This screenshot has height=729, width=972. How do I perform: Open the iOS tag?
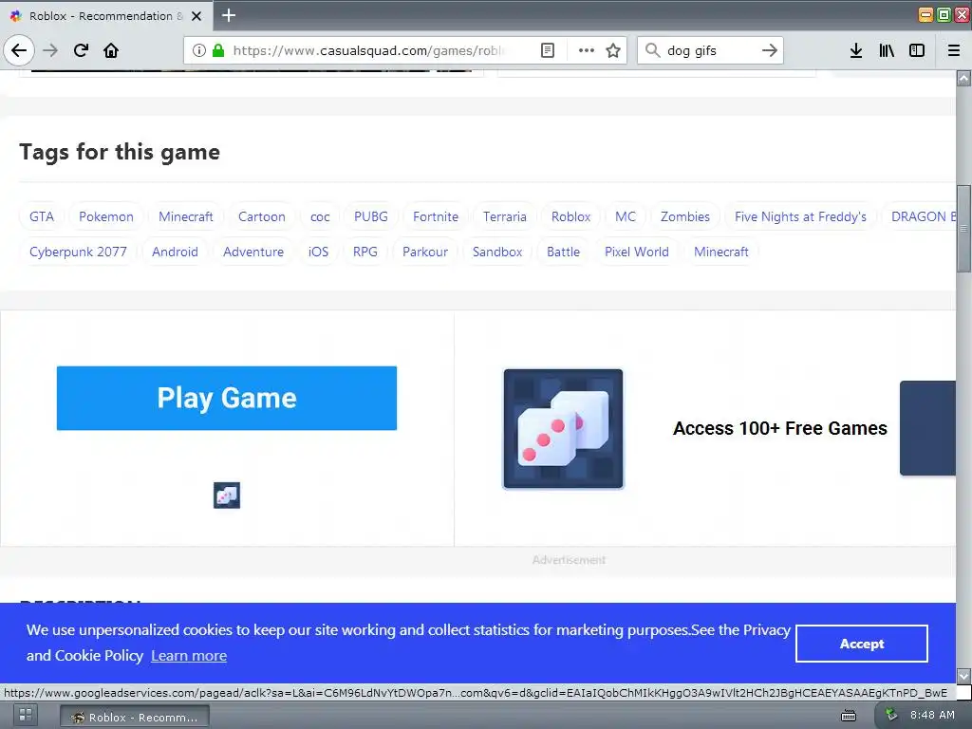tap(319, 252)
